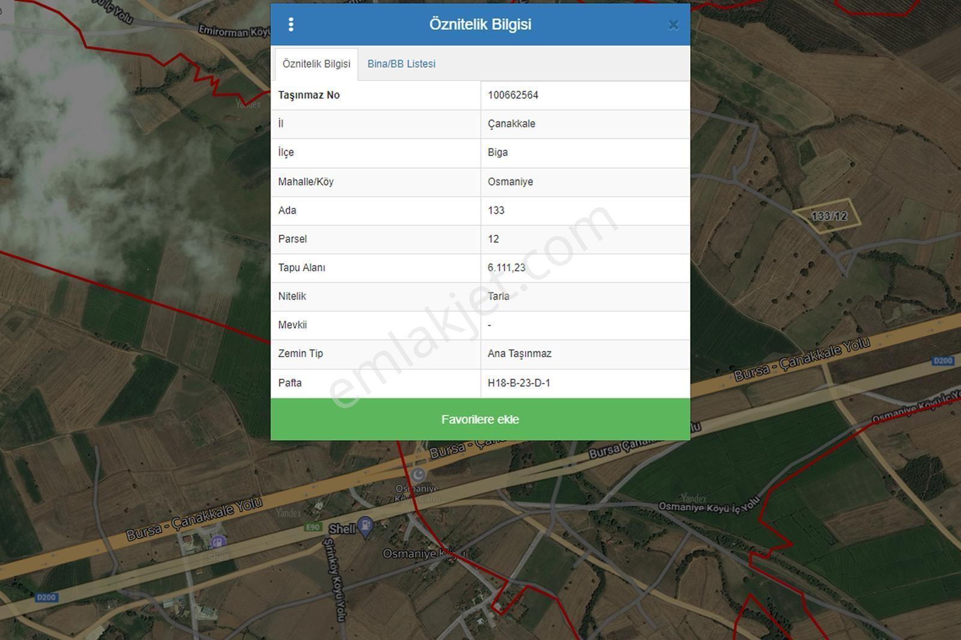
Task: Click the Osmaniye köyü map label
Action: (424, 554)
